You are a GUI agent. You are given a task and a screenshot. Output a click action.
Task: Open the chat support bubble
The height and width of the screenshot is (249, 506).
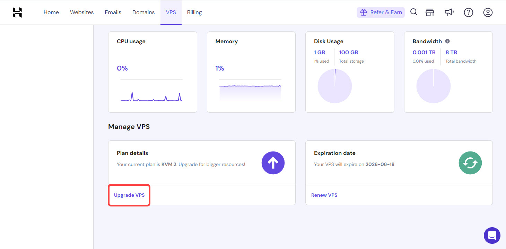pyautogui.click(x=492, y=236)
